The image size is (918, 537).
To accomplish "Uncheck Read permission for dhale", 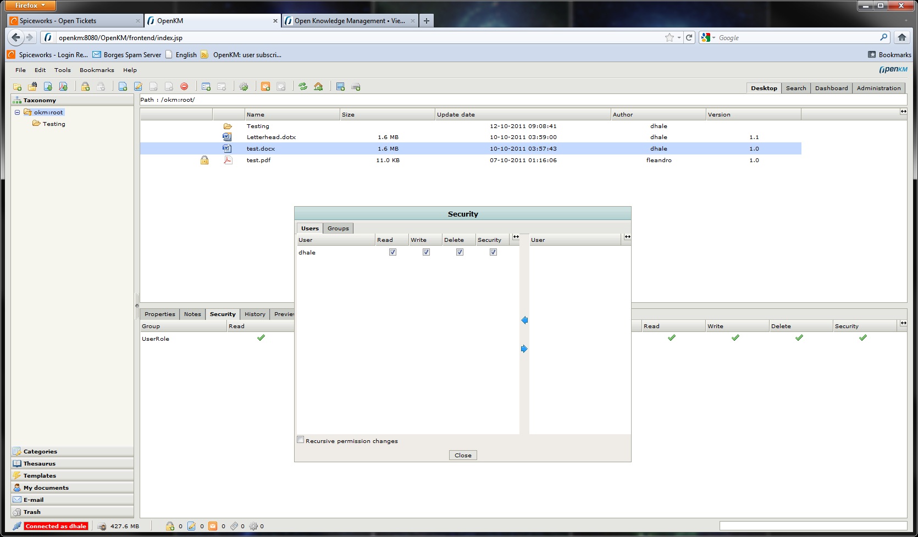I will [x=392, y=252].
